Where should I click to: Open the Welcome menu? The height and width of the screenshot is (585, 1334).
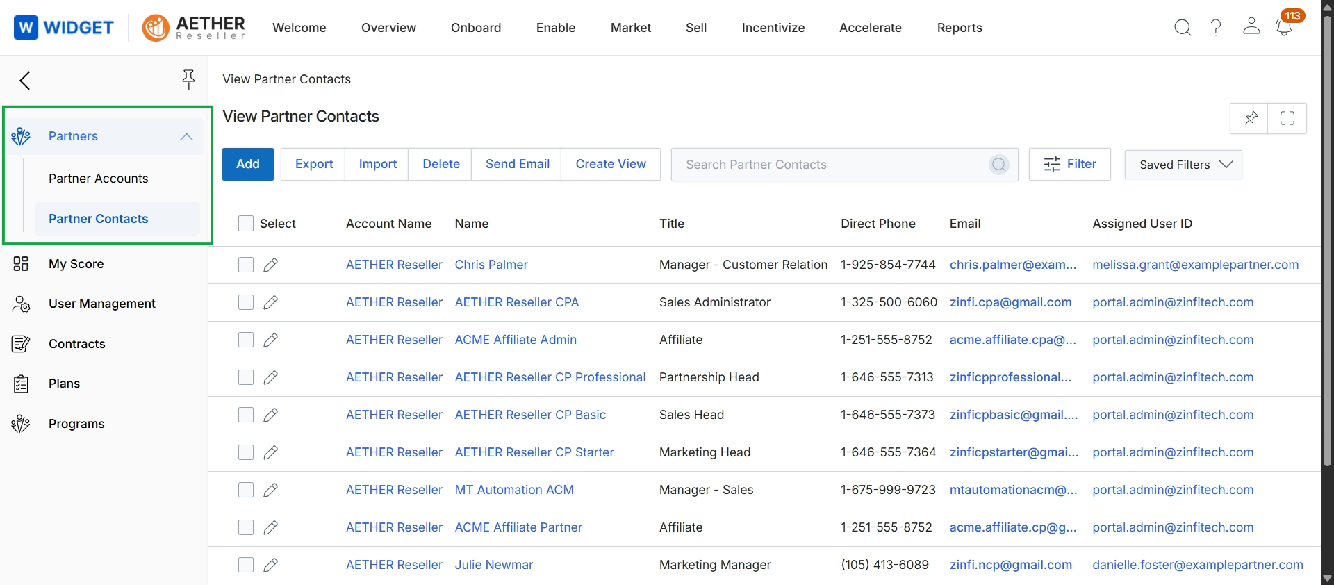point(299,28)
